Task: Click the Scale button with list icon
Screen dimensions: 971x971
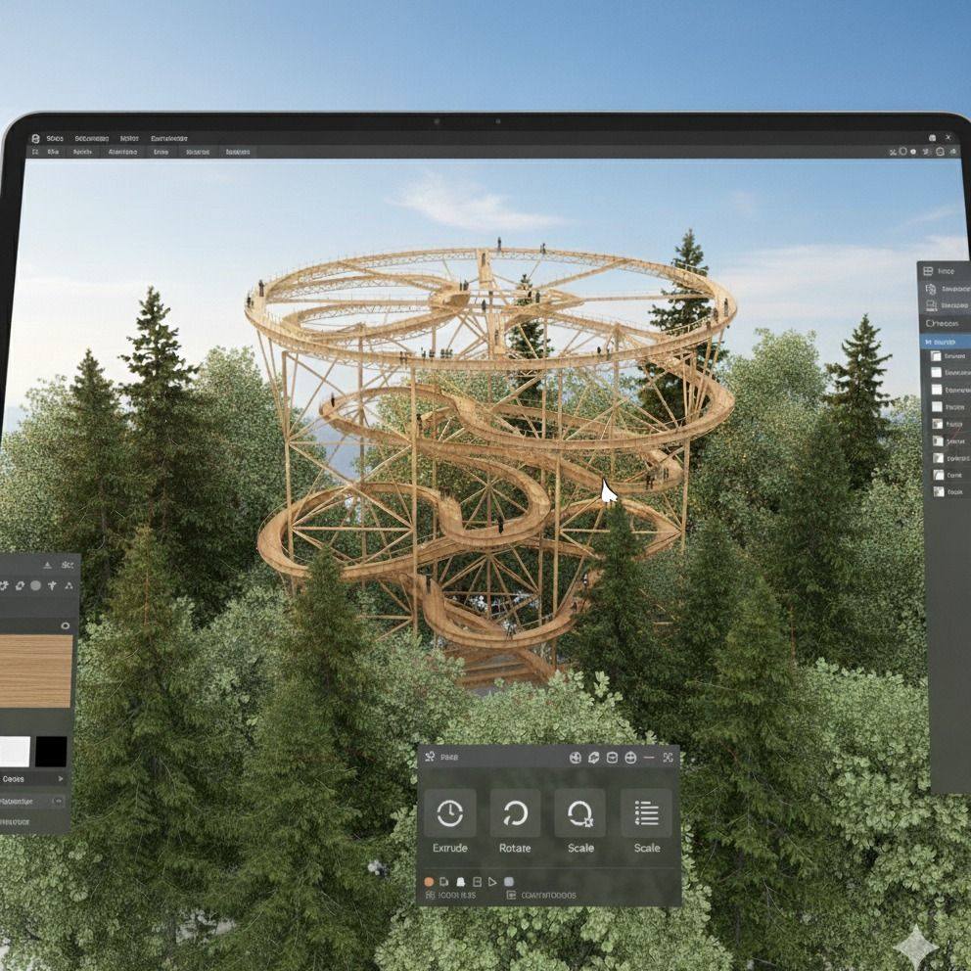Action: (646, 813)
